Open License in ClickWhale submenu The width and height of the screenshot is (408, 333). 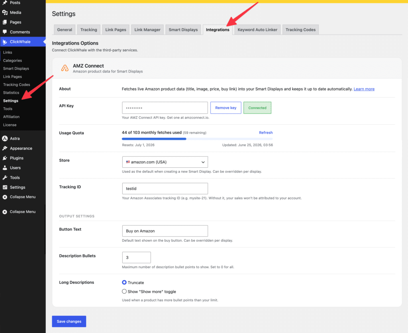coord(10,125)
